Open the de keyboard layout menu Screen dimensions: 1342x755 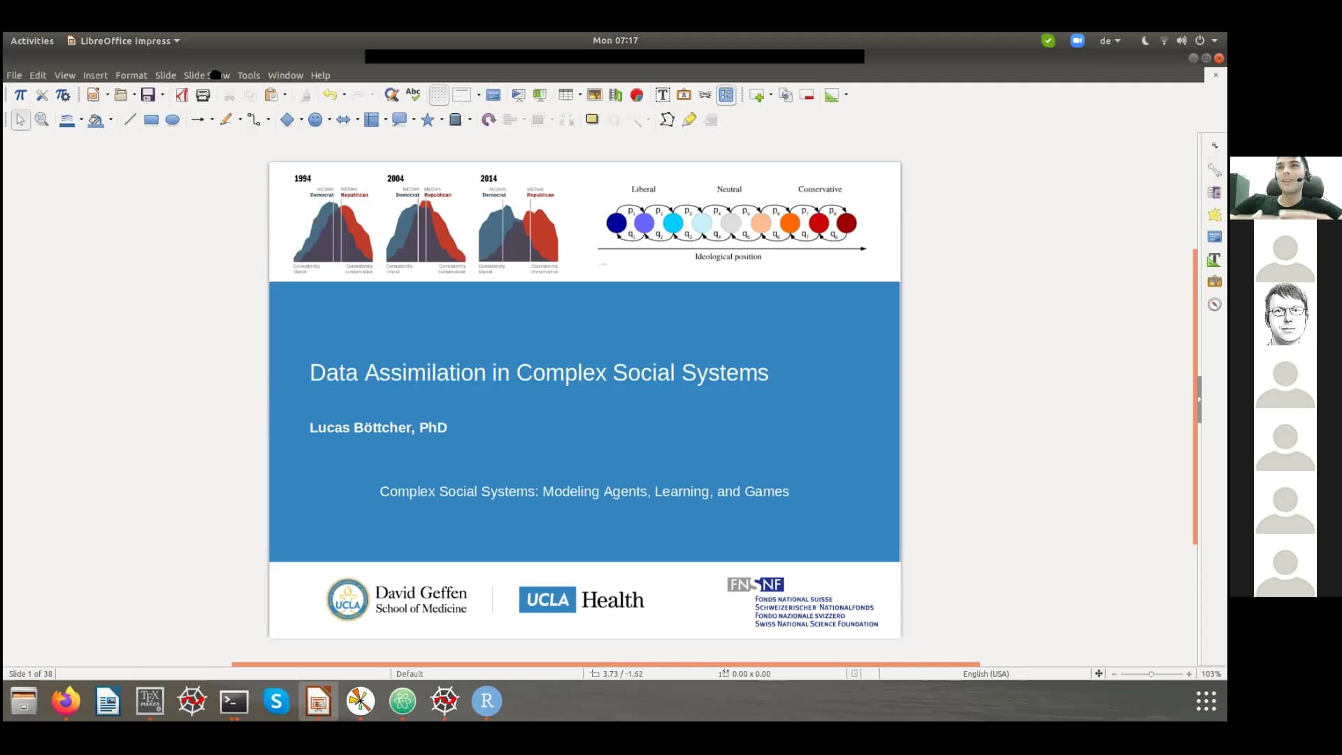pos(1109,41)
